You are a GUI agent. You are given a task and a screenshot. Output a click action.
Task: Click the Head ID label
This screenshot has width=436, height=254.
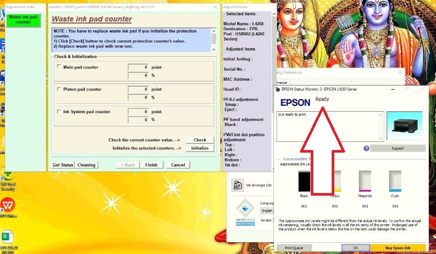tap(233, 89)
